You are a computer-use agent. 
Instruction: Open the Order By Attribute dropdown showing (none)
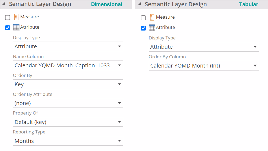(x=68, y=103)
